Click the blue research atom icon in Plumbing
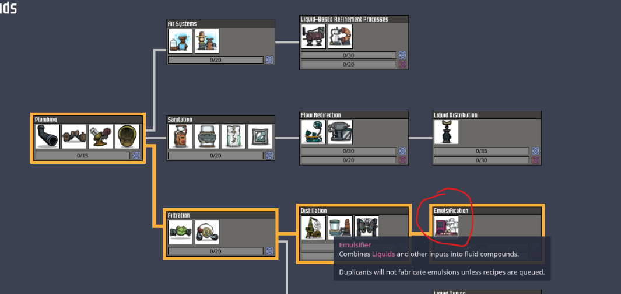 click(136, 155)
